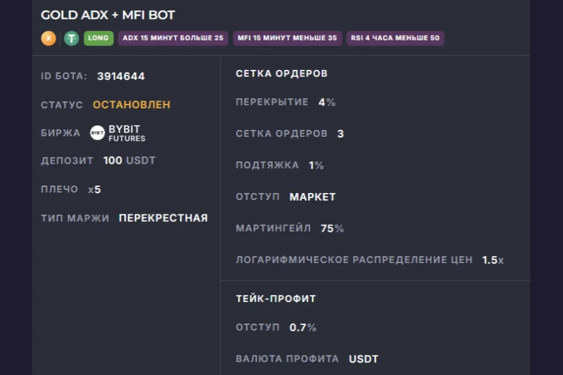This screenshot has width=563, height=375.
Task: Click the Bybit Futures exchange logo
Action: (116, 132)
